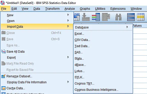Expand the Open submenu arrow

68,20
